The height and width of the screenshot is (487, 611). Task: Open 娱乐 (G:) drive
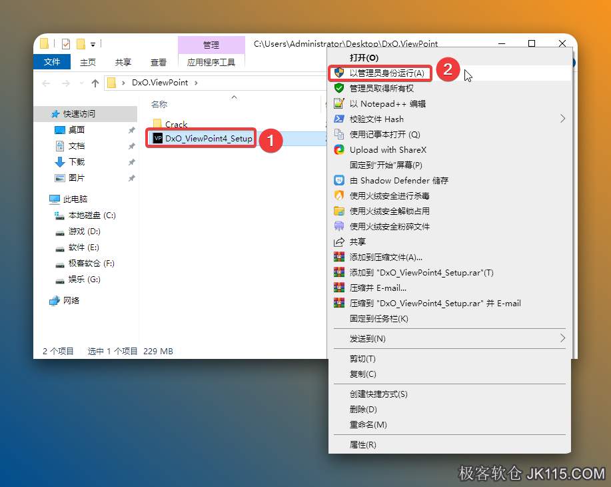[x=85, y=279]
